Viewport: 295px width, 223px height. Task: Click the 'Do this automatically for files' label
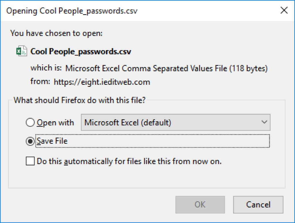tap(129, 161)
